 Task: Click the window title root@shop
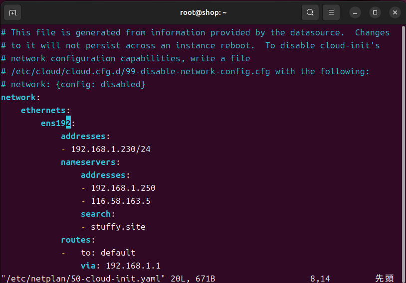click(x=203, y=12)
